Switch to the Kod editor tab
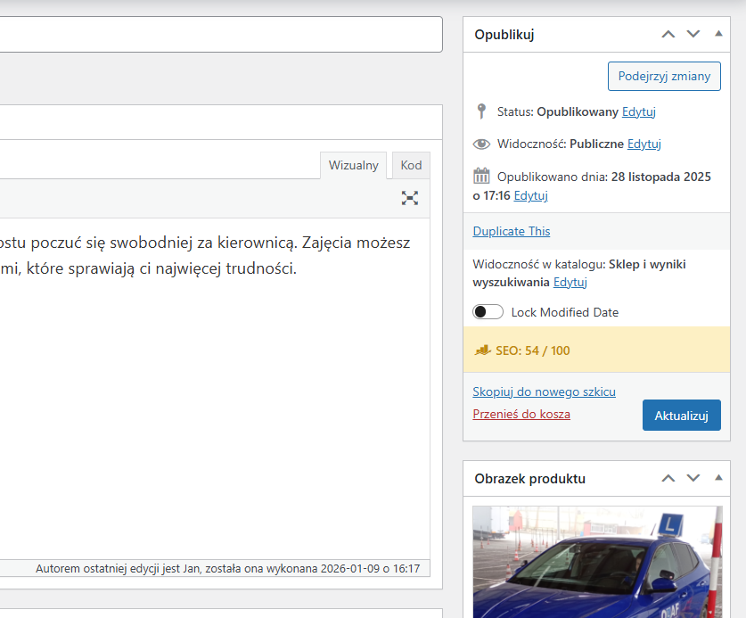Viewport: 746px width, 618px height. point(411,166)
